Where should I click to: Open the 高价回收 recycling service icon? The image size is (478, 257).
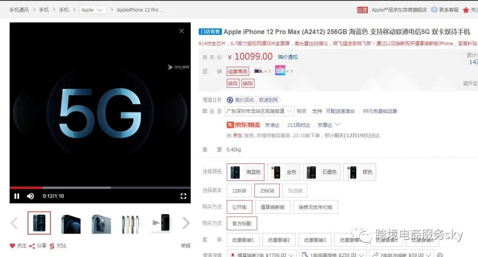click(230, 100)
